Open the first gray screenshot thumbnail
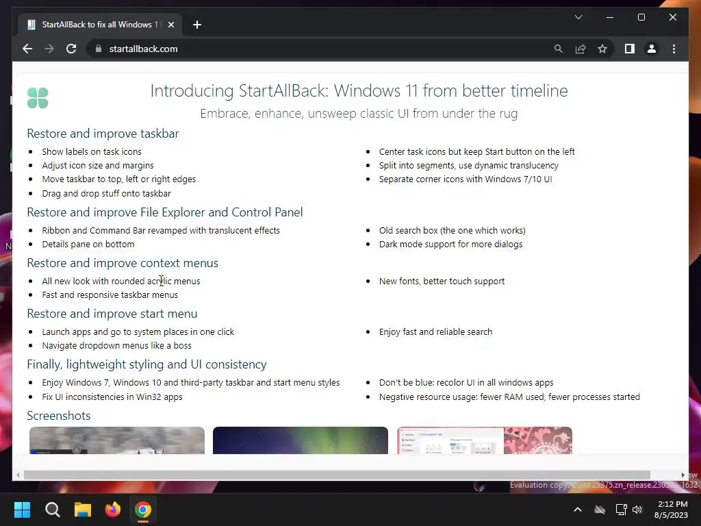Image resolution: width=701 pixels, height=526 pixels. point(116,440)
